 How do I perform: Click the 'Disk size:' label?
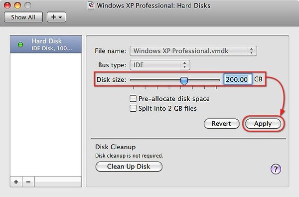pos(111,80)
